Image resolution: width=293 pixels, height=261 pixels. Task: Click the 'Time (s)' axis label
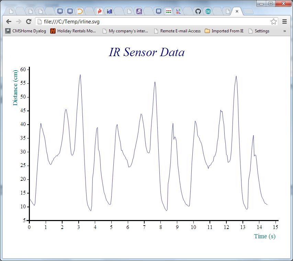[264, 237]
